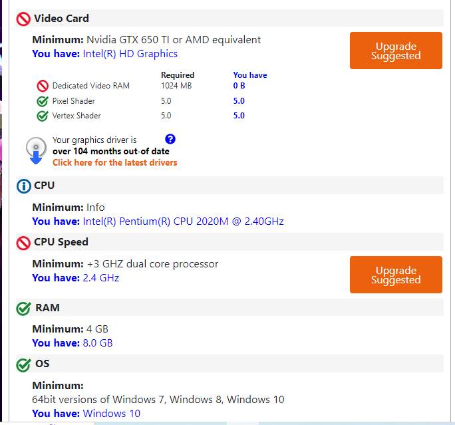Click the CPU Speed failed status icon
Image resolution: width=455 pixels, height=425 pixels.
click(x=23, y=243)
